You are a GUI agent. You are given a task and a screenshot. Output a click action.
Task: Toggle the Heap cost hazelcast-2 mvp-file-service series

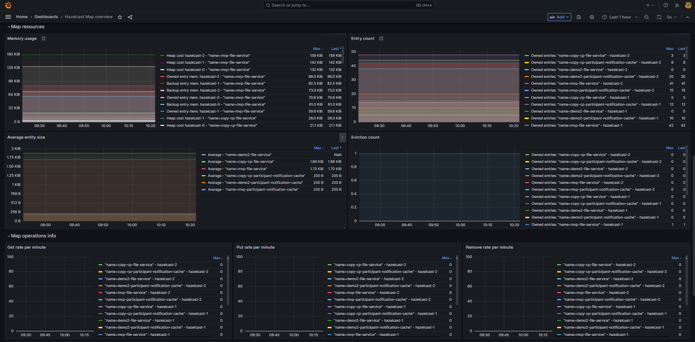point(208,56)
